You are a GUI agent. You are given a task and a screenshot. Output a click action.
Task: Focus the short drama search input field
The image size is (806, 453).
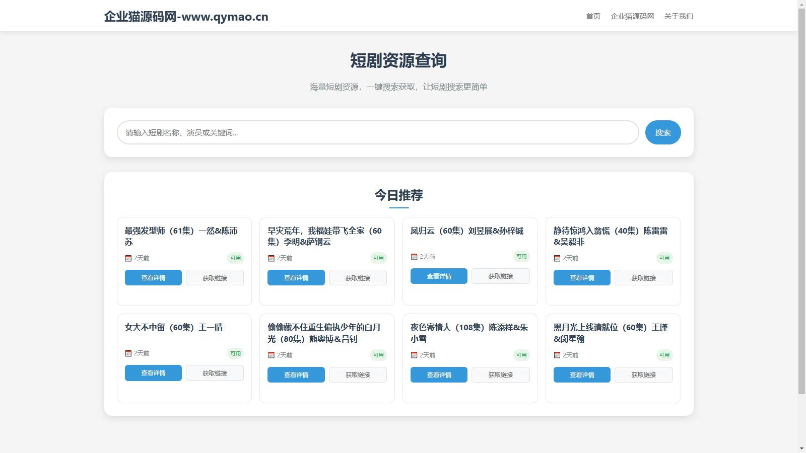pyautogui.click(x=378, y=132)
